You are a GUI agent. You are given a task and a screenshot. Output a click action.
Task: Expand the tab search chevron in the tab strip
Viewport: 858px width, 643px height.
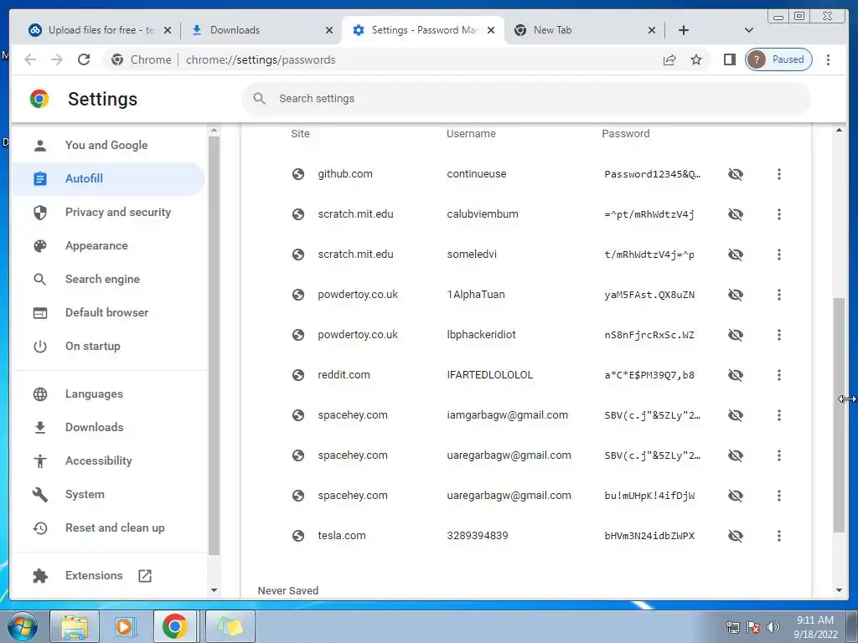pyautogui.click(x=749, y=30)
